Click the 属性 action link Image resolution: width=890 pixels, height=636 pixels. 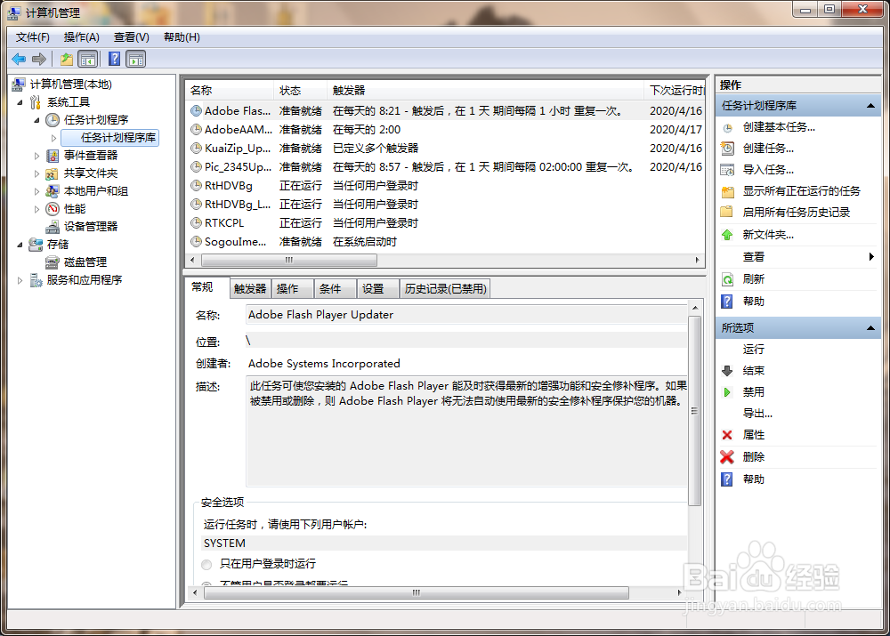point(753,435)
